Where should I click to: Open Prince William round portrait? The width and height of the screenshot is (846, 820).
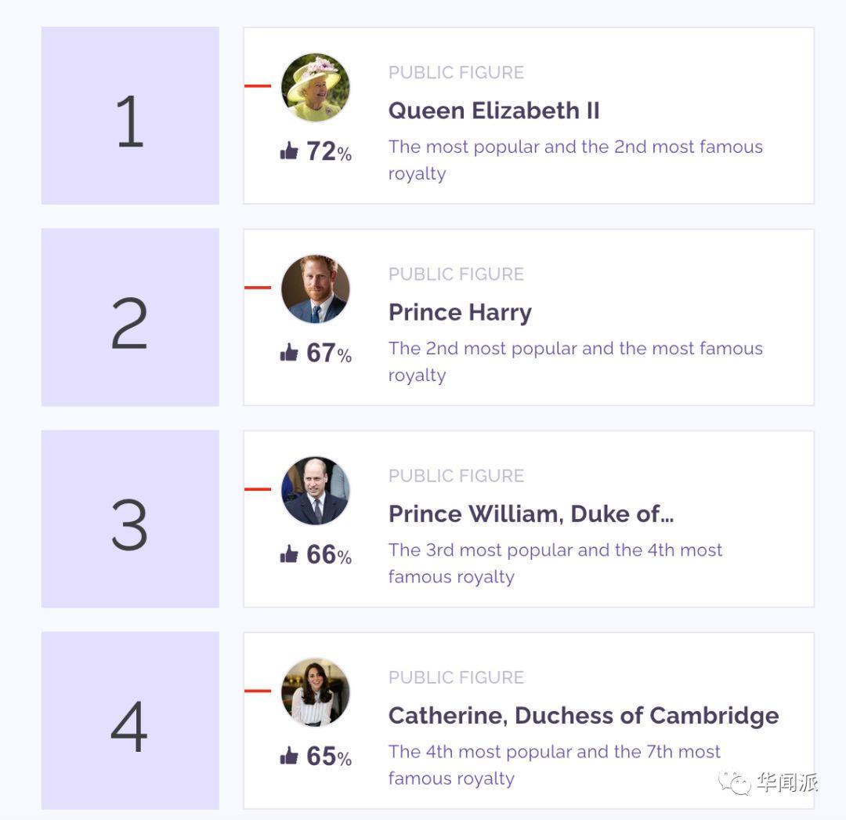coord(316,490)
